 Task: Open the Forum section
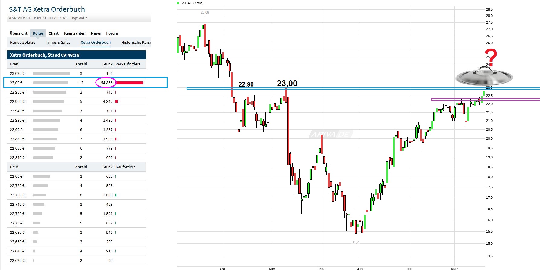112,33
